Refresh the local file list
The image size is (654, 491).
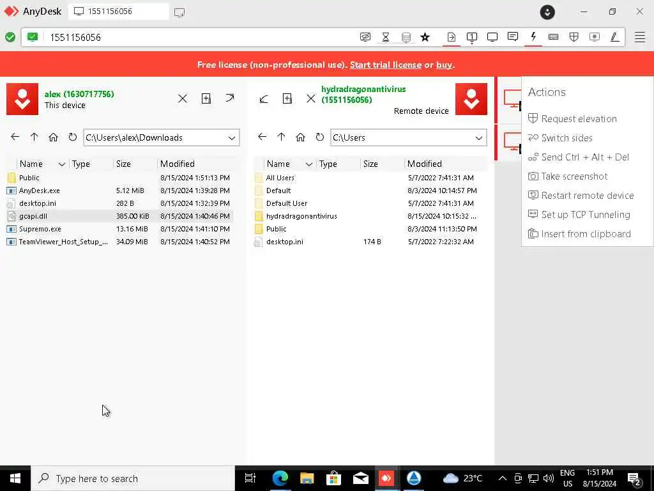73,137
